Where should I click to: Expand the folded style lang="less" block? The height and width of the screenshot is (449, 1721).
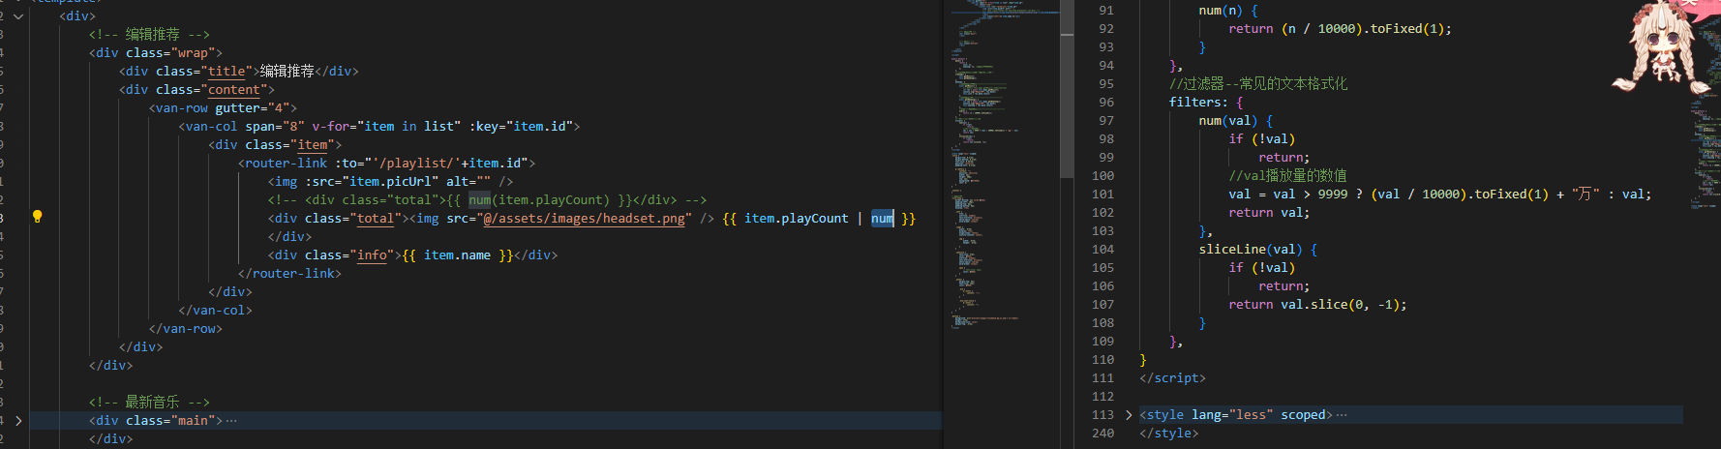point(1129,414)
